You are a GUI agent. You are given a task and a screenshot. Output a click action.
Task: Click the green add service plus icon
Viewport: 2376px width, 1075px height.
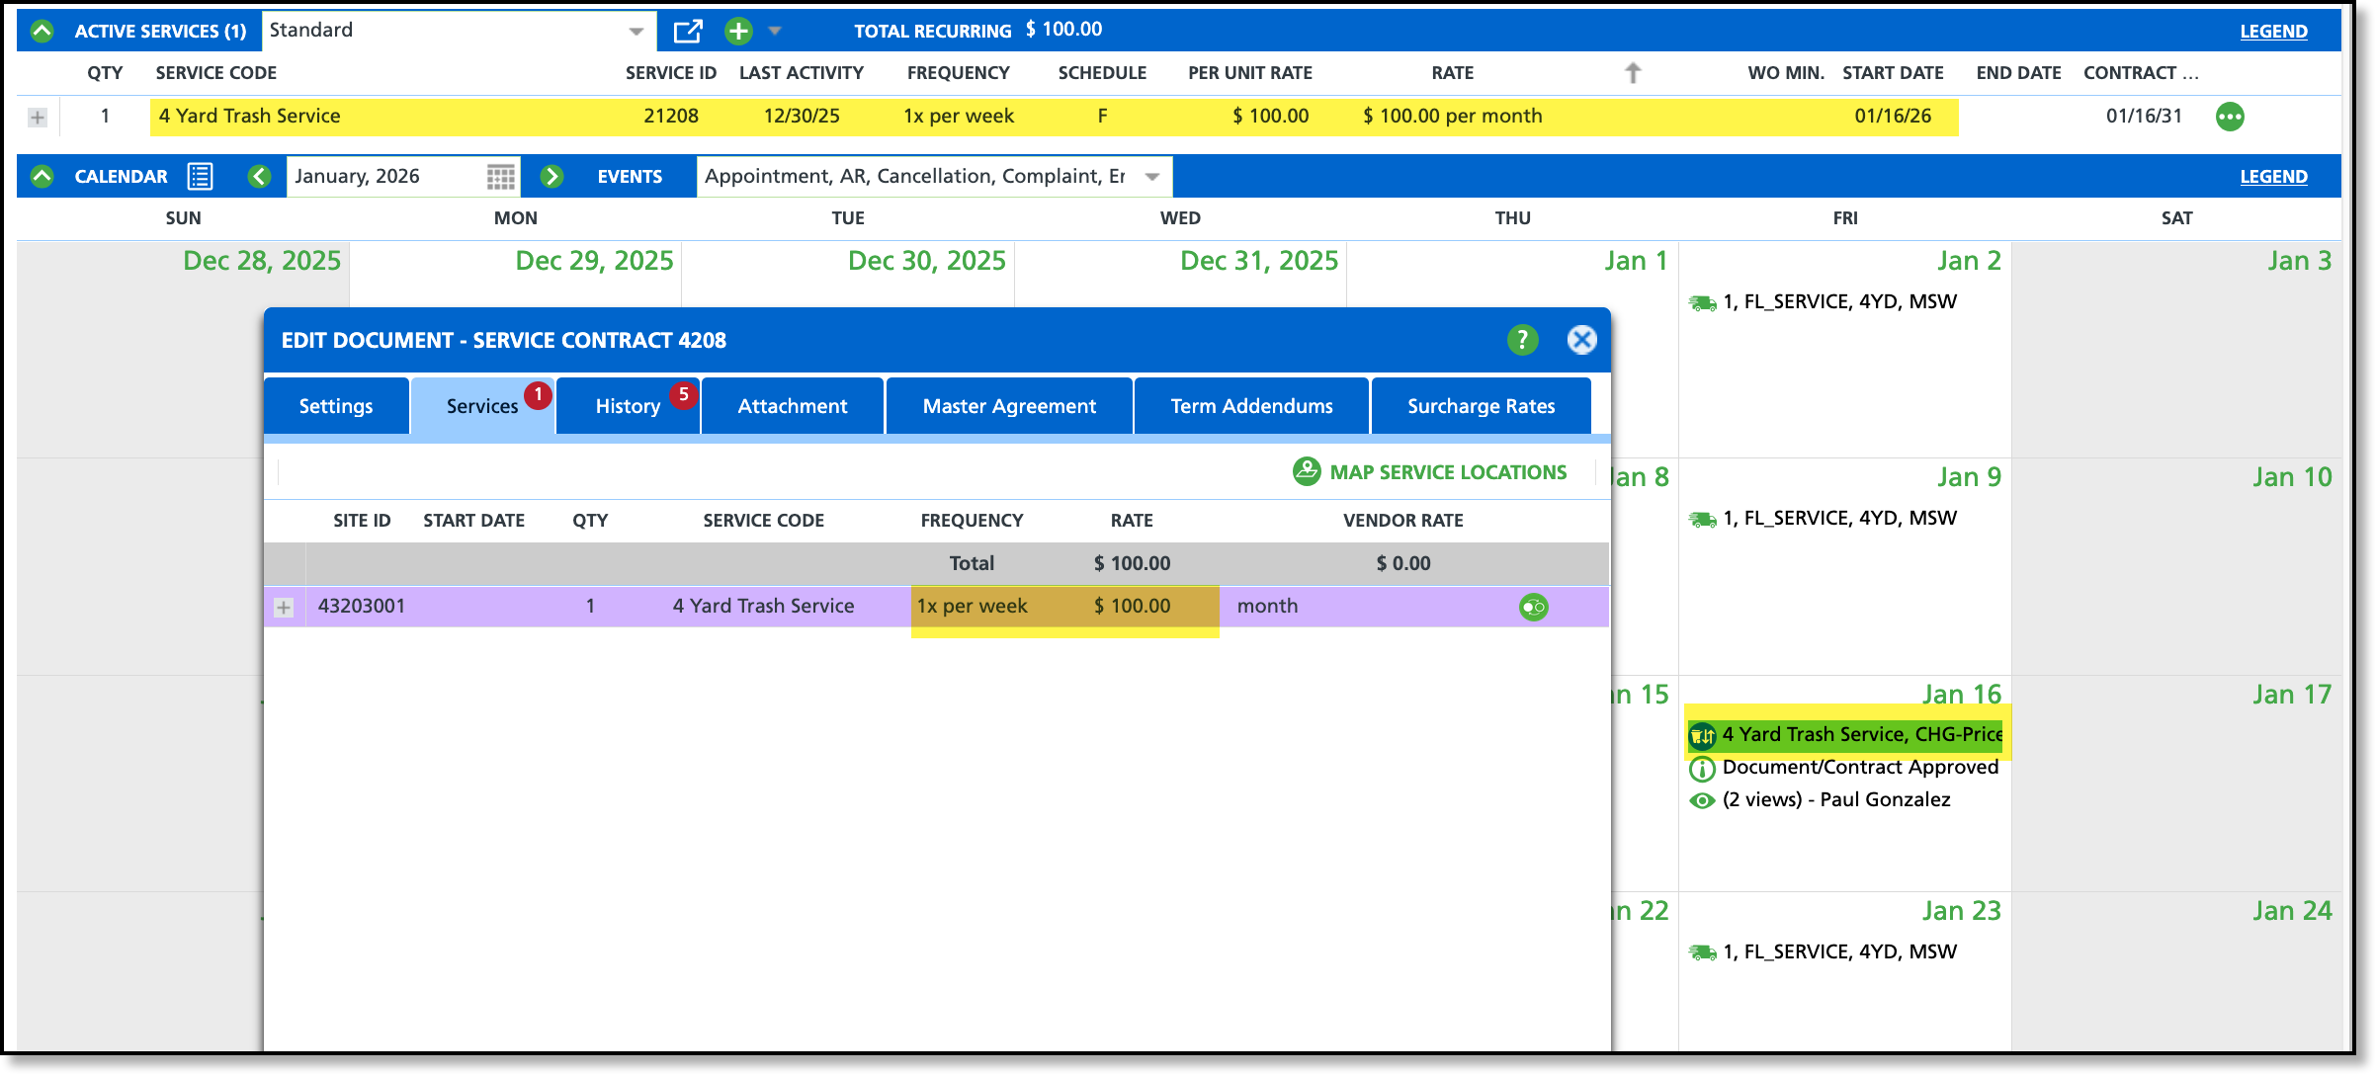point(738,32)
